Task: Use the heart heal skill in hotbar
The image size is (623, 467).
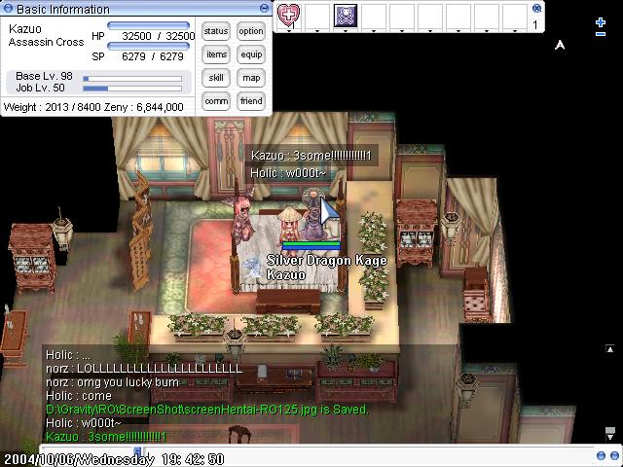Action: click(x=288, y=16)
